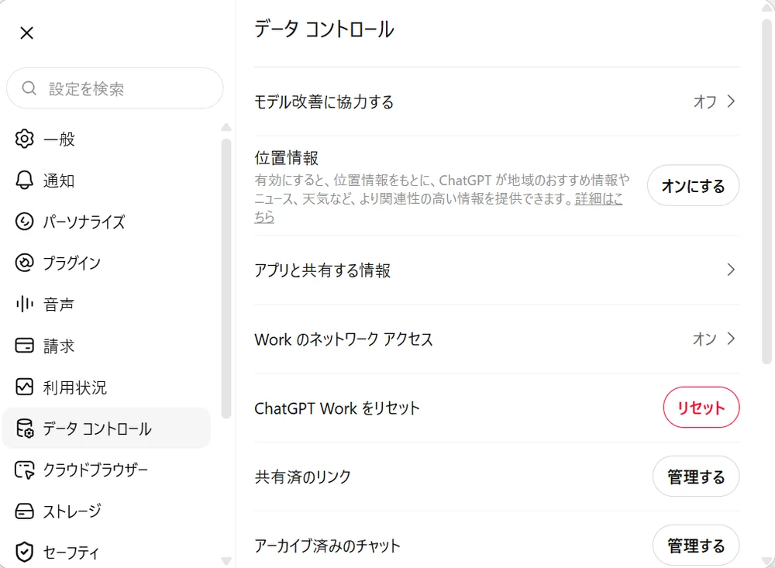This screenshot has width=775, height=568.
Task: Click the card icon beside 請求
Action: tap(24, 346)
